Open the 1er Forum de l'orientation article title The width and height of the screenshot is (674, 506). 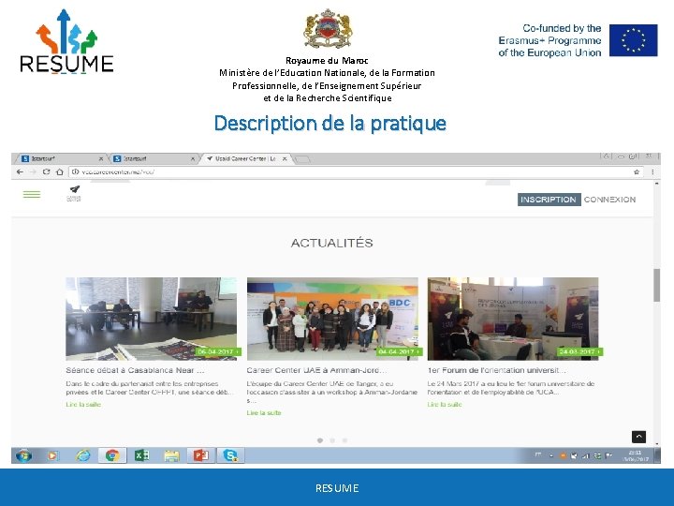point(496,370)
